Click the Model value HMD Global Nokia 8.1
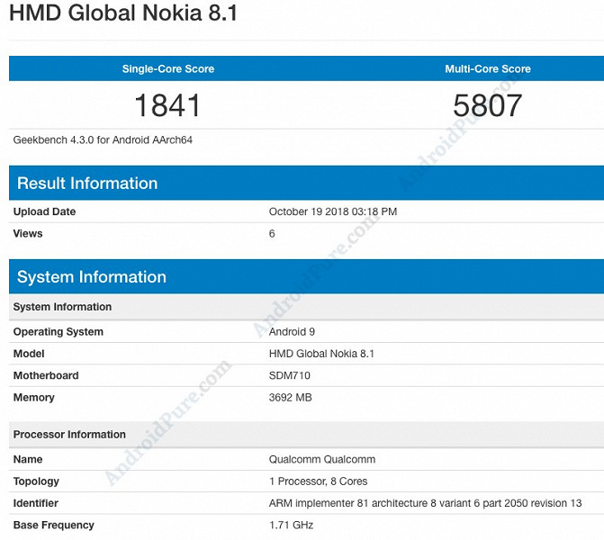The image size is (604, 540). 321,354
